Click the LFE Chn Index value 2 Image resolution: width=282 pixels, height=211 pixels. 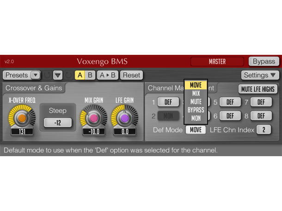[x=264, y=130]
